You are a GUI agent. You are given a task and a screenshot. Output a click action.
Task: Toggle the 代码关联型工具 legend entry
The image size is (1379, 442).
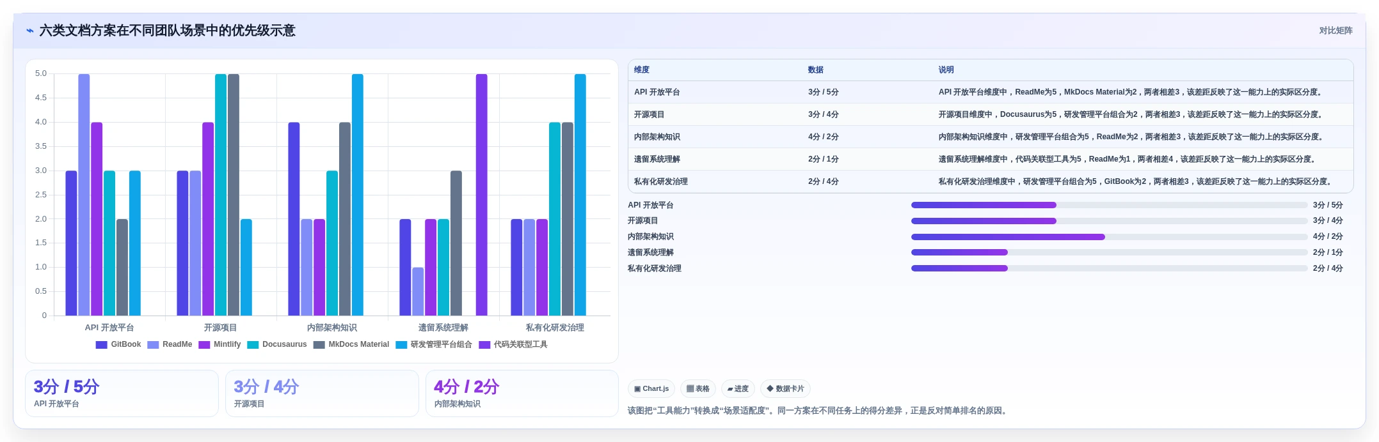[513, 345]
